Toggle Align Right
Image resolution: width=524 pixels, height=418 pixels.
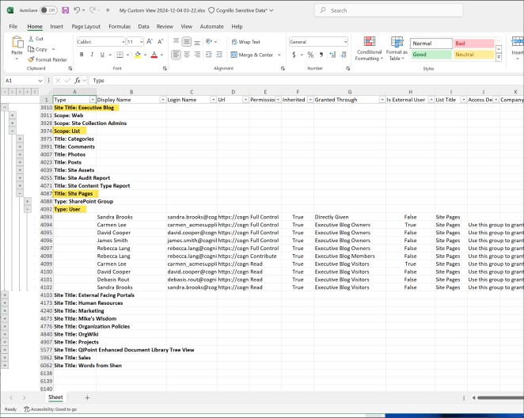(197, 55)
